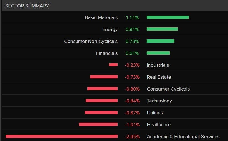Select the Healthcare sector label
The width and height of the screenshot is (228, 141).
pyautogui.click(x=158, y=125)
